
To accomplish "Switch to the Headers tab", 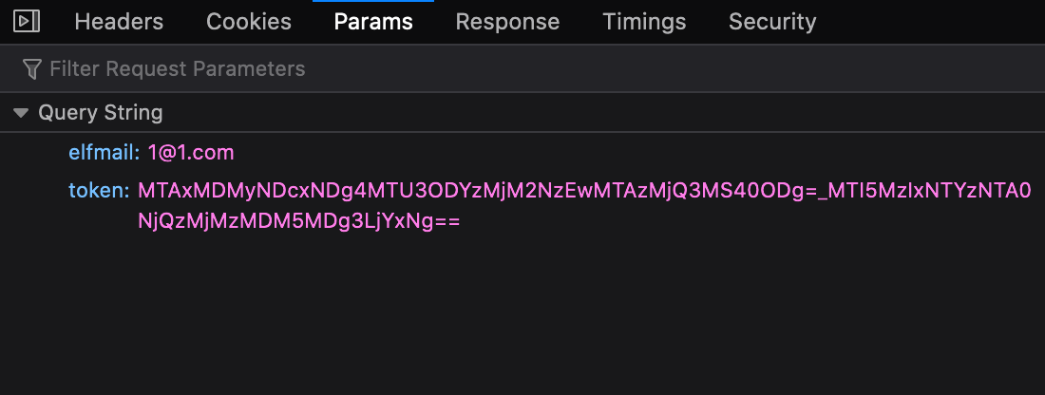I will (x=119, y=22).
